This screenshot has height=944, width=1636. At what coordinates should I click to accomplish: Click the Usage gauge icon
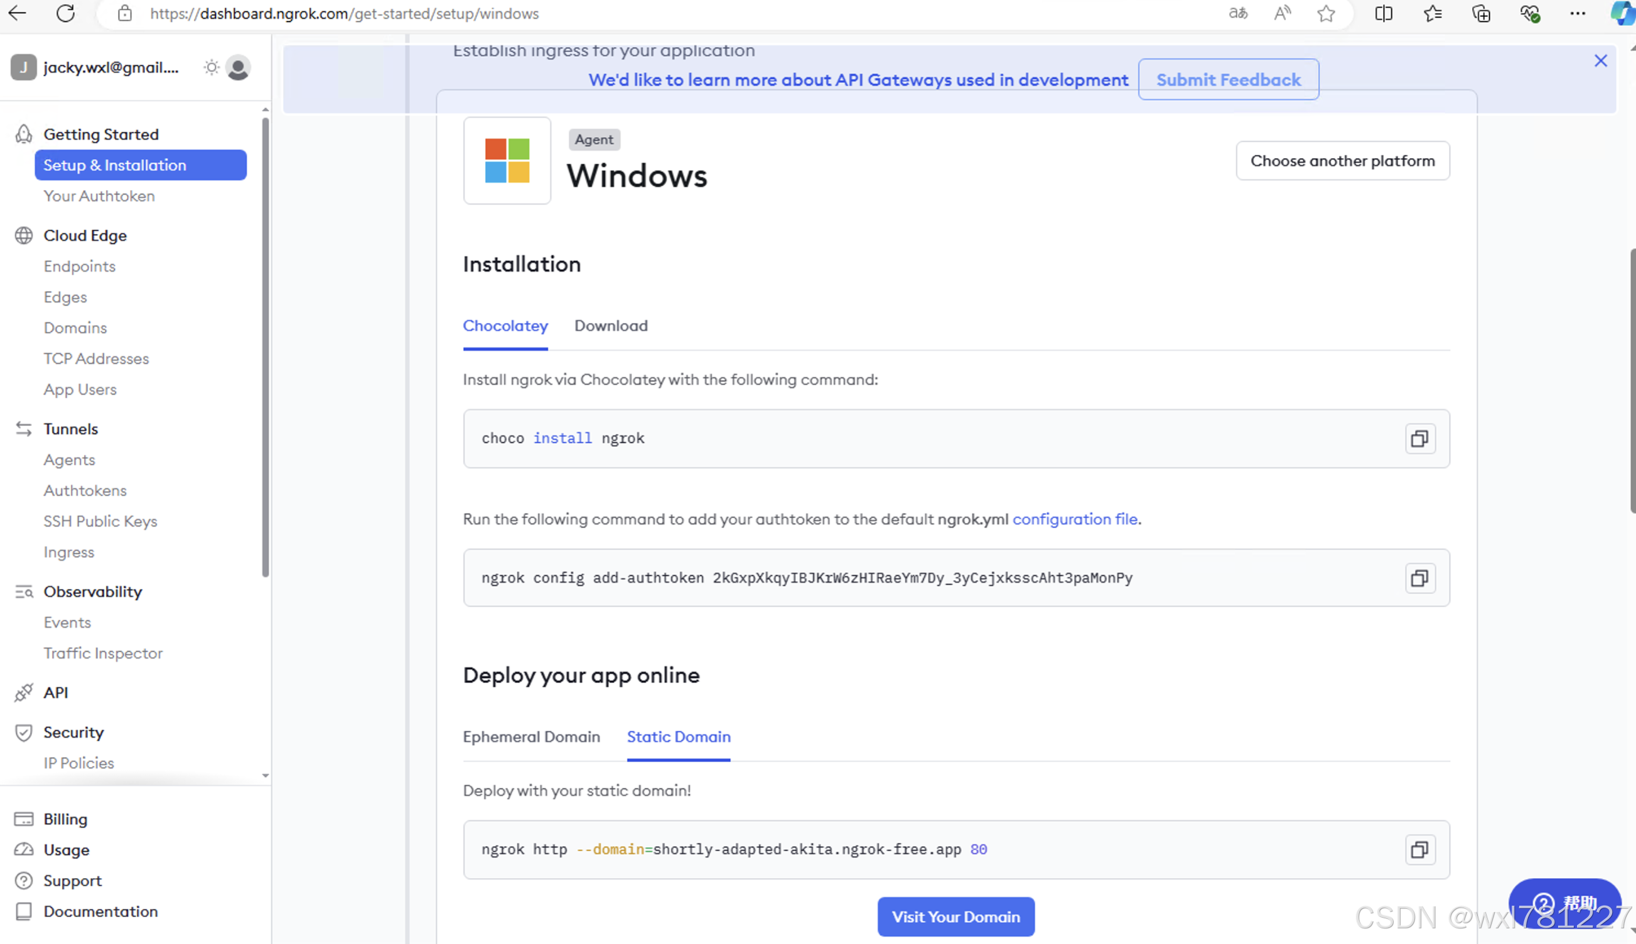click(x=23, y=849)
